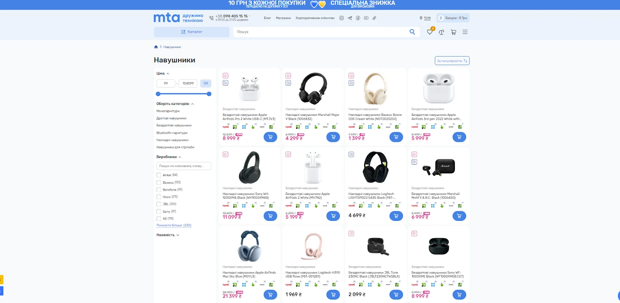Add Sony WF-1000XM5 Black to cart
The image size is (620, 303).
pos(459,295)
